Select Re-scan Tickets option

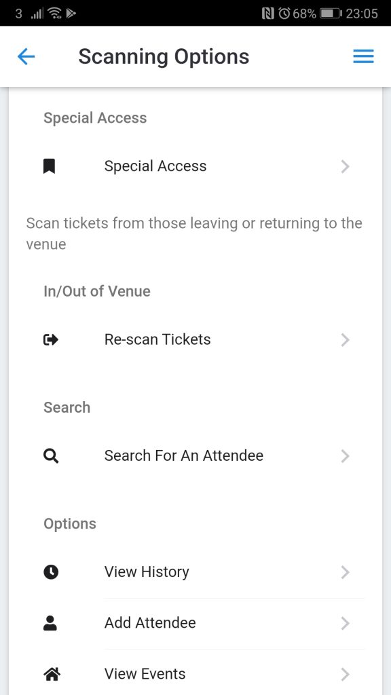(x=195, y=340)
